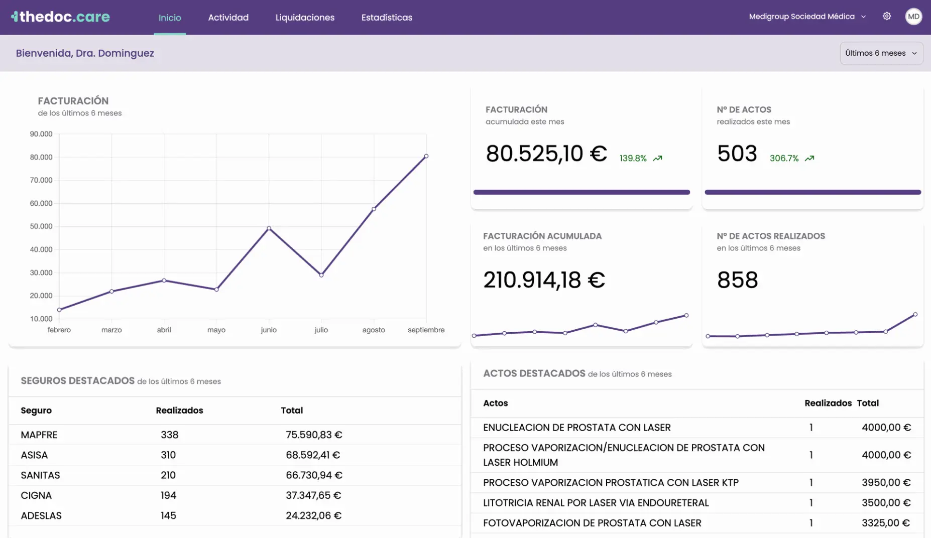
Task: Select the ASISA insurance row
Action: pos(235,455)
